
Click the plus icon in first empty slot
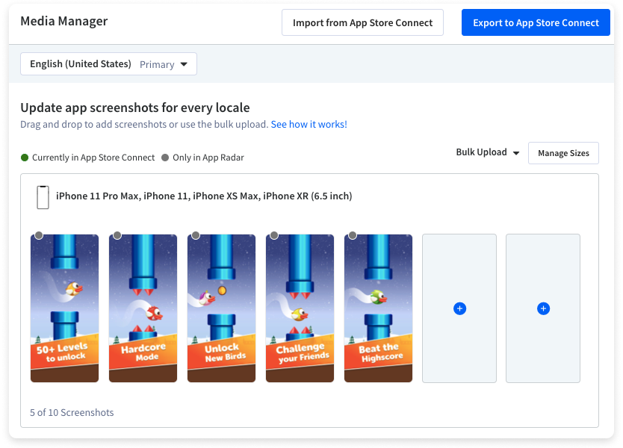459,308
